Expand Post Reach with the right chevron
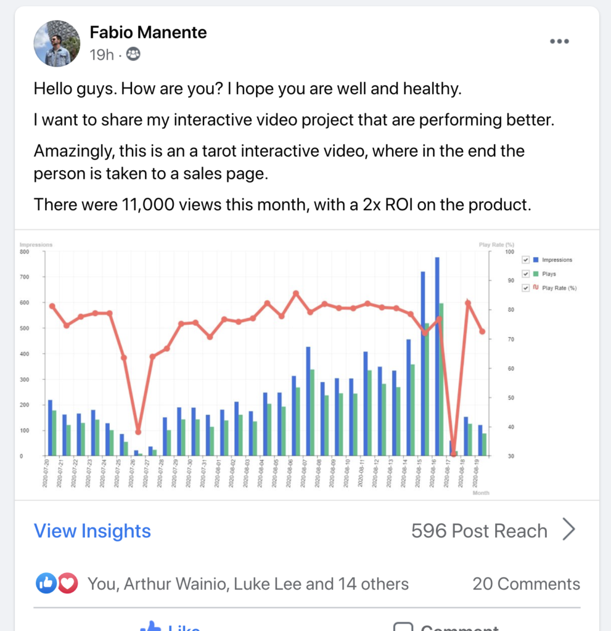 tap(569, 530)
